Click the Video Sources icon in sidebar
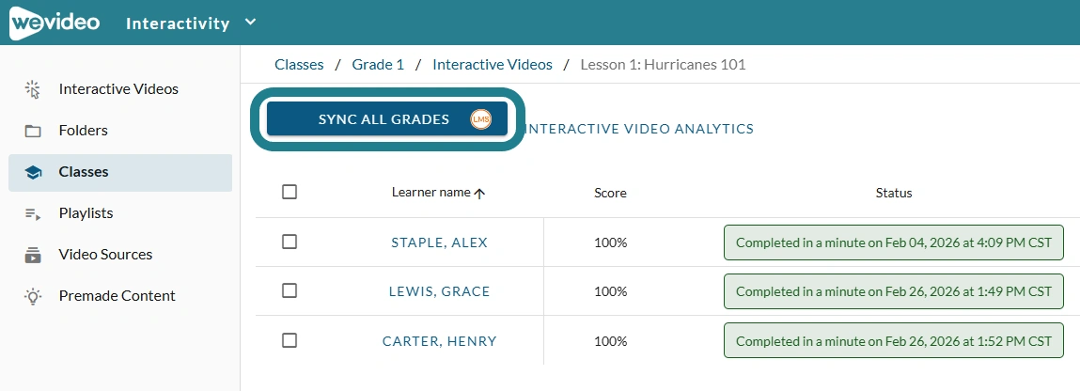 click(x=32, y=255)
